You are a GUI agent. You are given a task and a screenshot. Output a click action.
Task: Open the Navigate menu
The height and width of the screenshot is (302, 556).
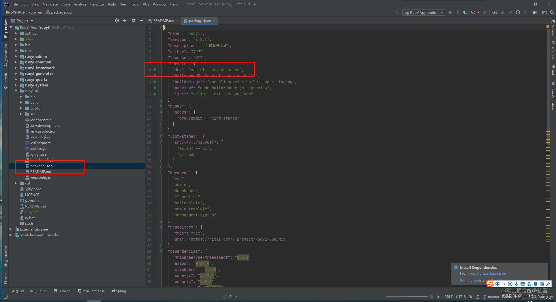pyautogui.click(x=50, y=4)
